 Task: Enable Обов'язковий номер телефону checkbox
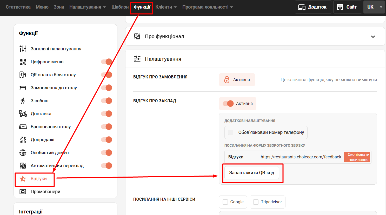point(231,132)
